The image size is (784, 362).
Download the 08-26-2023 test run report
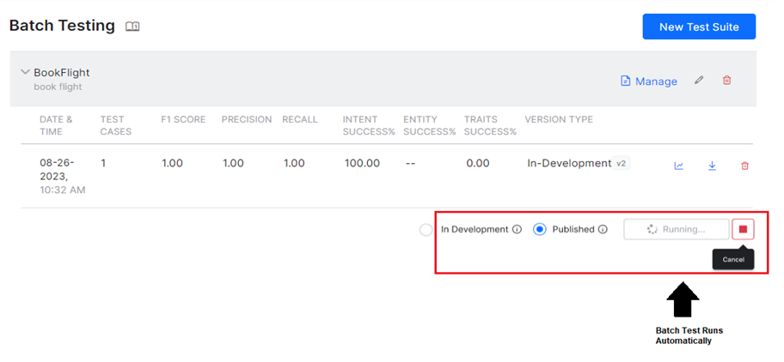click(x=712, y=166)
